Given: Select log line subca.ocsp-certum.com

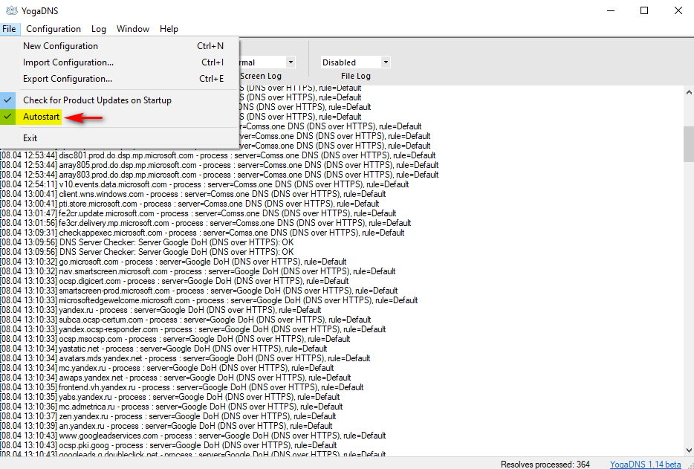Looking at the screenshot, I should point(186,320).
